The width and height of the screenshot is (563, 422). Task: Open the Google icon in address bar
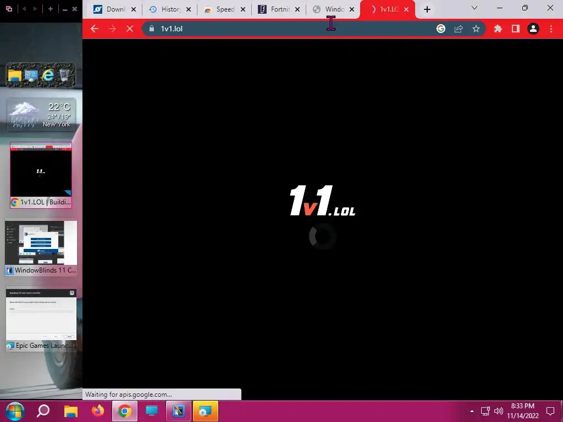[441, 29]
